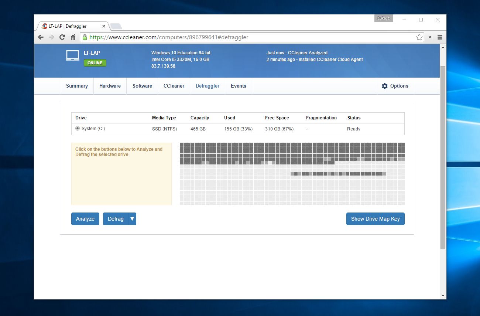Click the scrollbar up arrow
The width and height of the screenshot is (480, 316).
tap(443, 47)
